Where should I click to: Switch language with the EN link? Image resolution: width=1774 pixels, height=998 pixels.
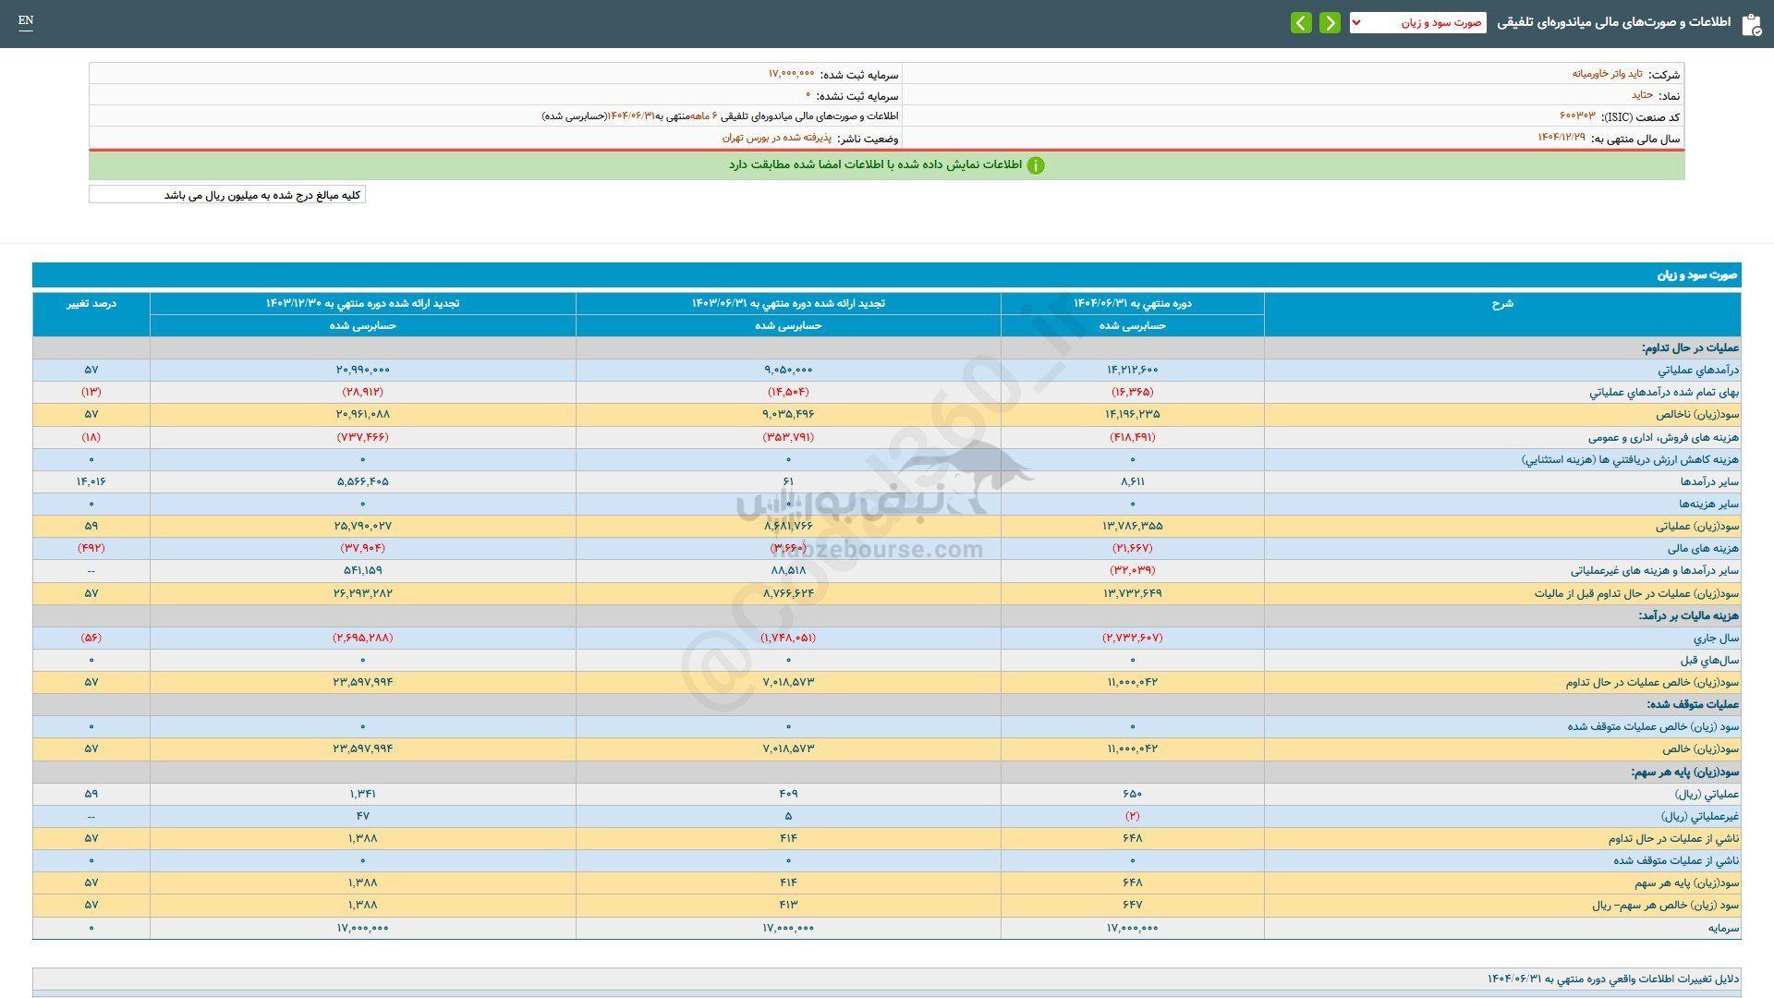(26, 20)
